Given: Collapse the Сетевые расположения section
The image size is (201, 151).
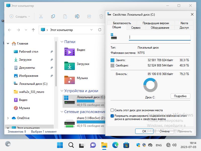Looking at the screenshot, I should (62, 112).
